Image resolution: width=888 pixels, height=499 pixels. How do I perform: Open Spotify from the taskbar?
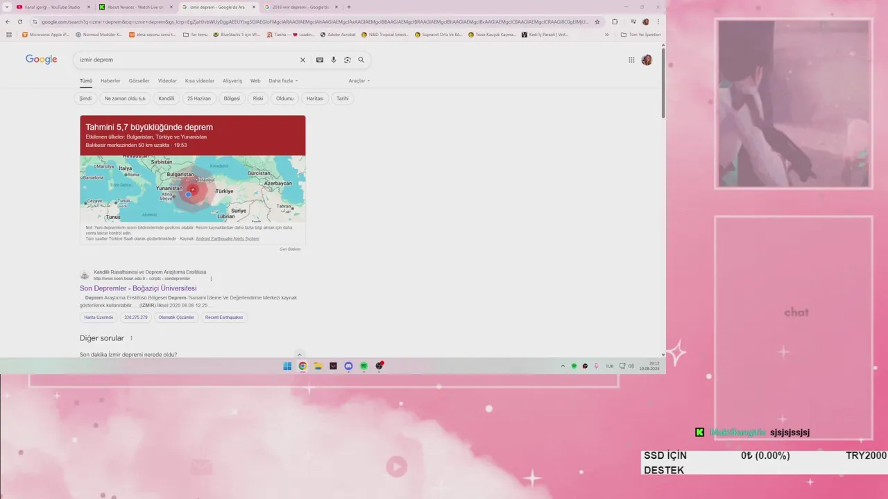[x=364, y=366]
